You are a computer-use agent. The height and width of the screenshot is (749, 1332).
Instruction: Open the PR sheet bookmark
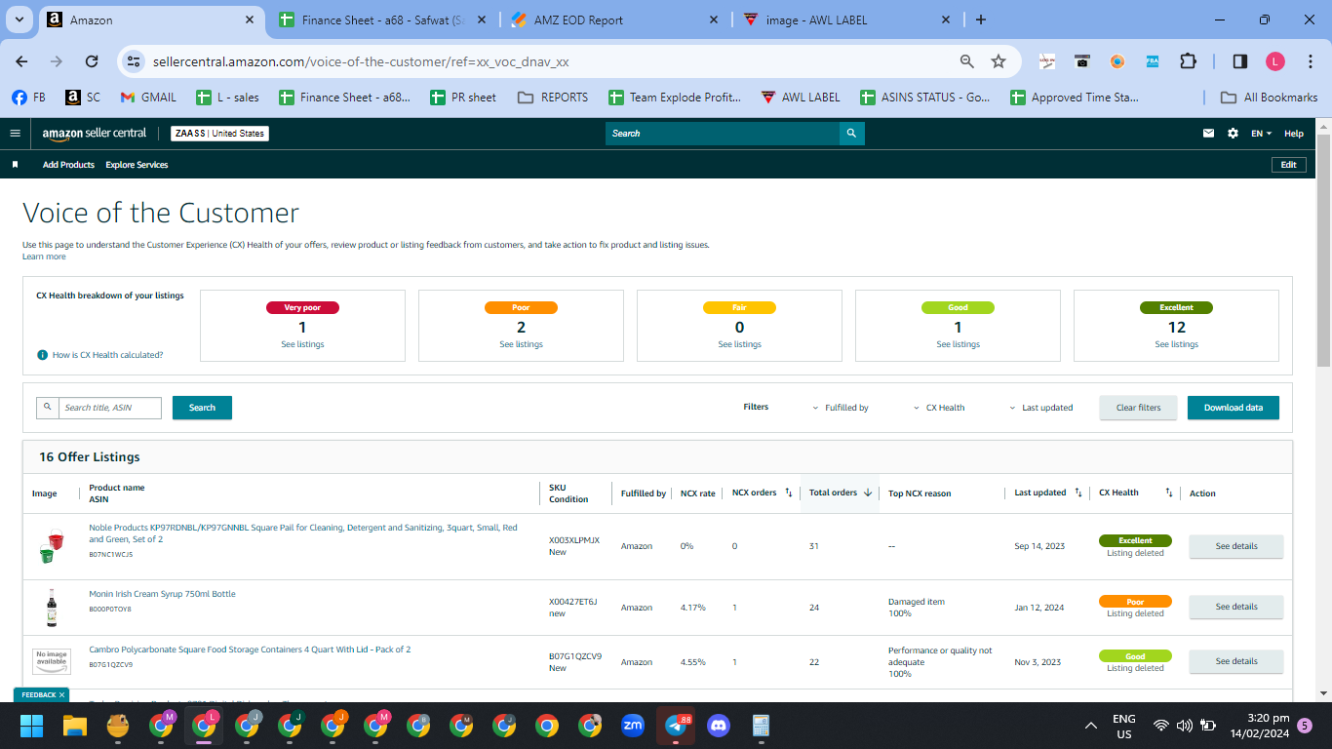(x=463, y=98)
